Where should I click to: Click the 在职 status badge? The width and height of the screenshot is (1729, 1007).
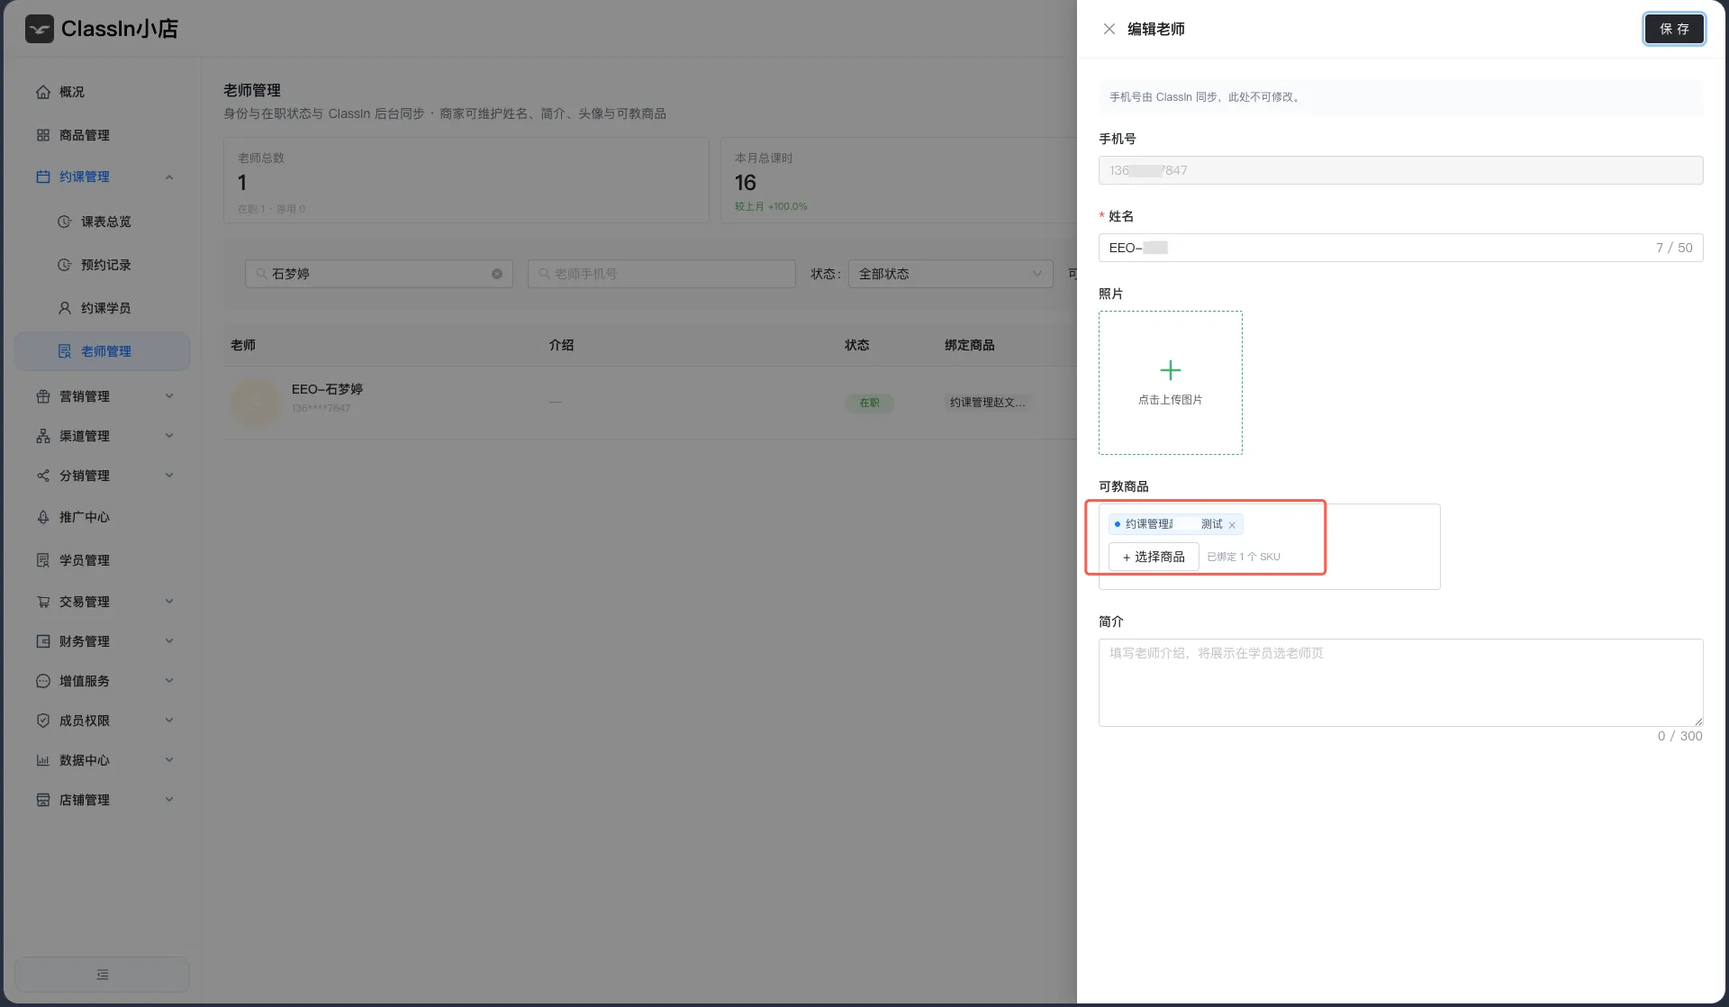pyautogui.click(x=869, y=403)
